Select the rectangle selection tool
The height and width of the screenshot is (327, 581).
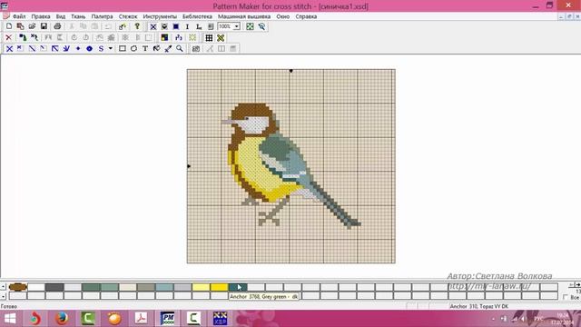click(x=122, y=48)
